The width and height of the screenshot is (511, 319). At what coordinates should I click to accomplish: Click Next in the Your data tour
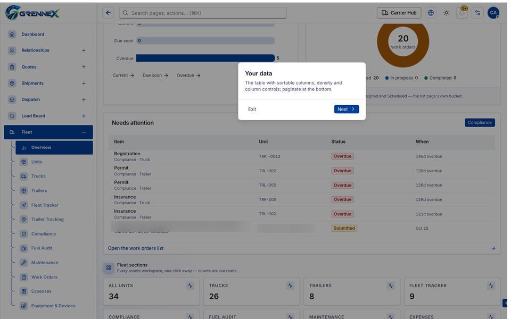pyautogui.click(x=347, y=110)
